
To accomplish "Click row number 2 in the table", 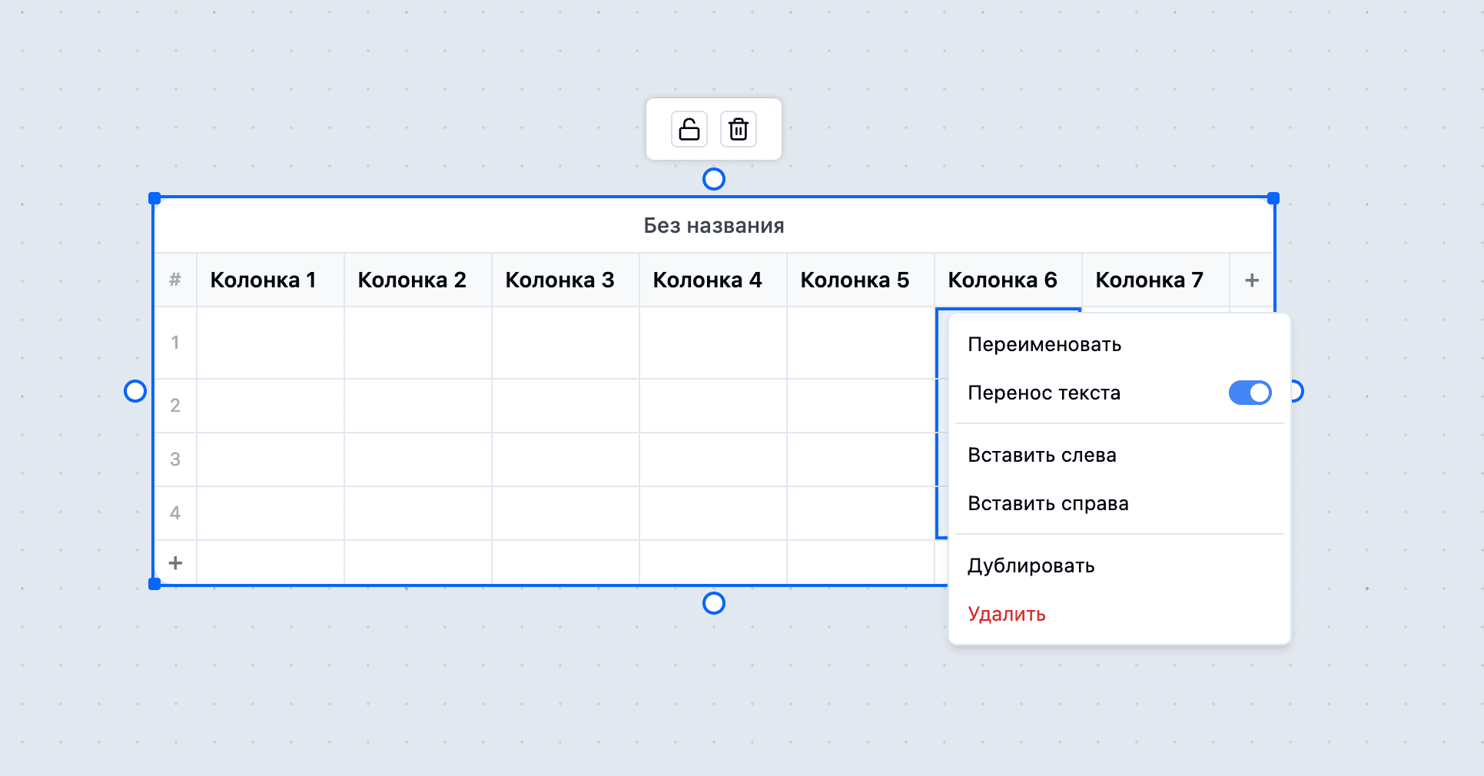I will tap(175, 406).
